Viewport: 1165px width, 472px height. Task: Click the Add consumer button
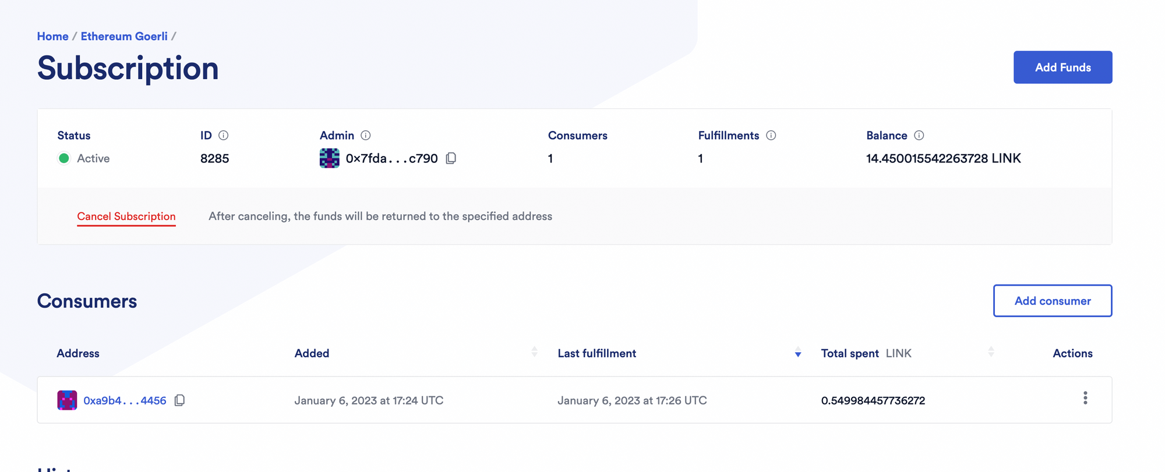click(x=1052, y=301)
